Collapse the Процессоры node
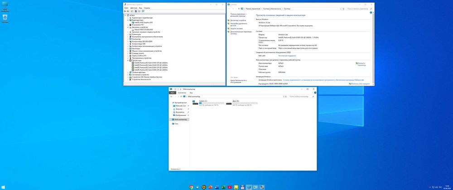The width and height of the screenshot is (453, 190). pyautogui.click(x=128, y=60)
